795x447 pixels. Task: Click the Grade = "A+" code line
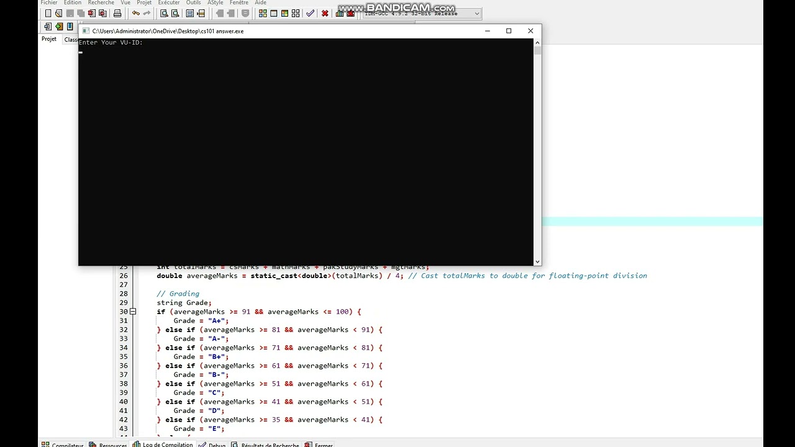(x=201, y=321)
